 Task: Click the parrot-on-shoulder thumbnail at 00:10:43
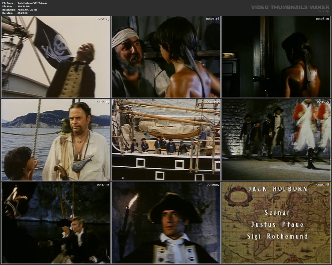point(56,140)
